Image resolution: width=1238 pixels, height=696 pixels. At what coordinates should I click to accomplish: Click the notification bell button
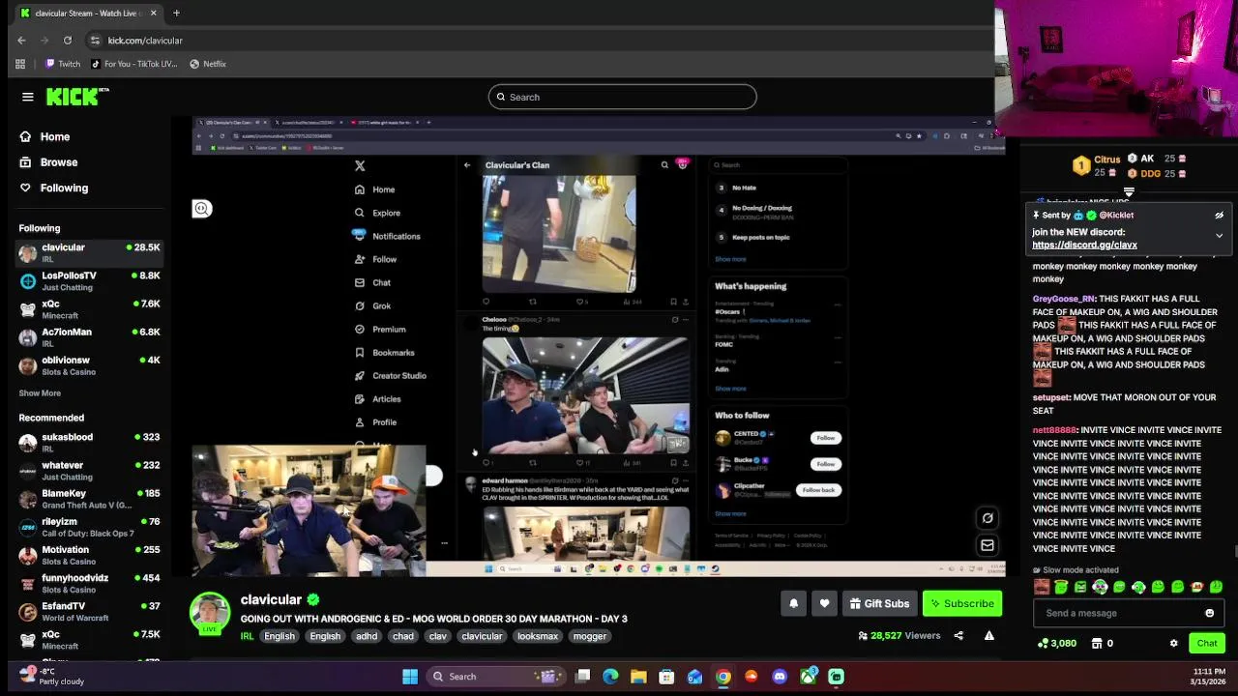793,603
